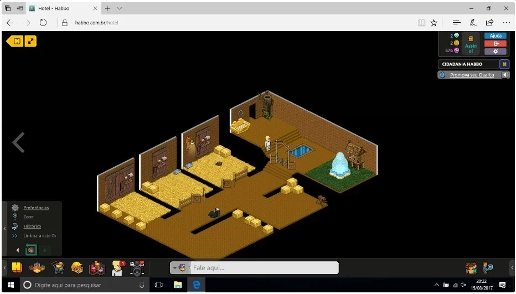The height and width of the screenshot is (294, 516).
Task: Click the browser address bar URL
Action: pos(96,23)
